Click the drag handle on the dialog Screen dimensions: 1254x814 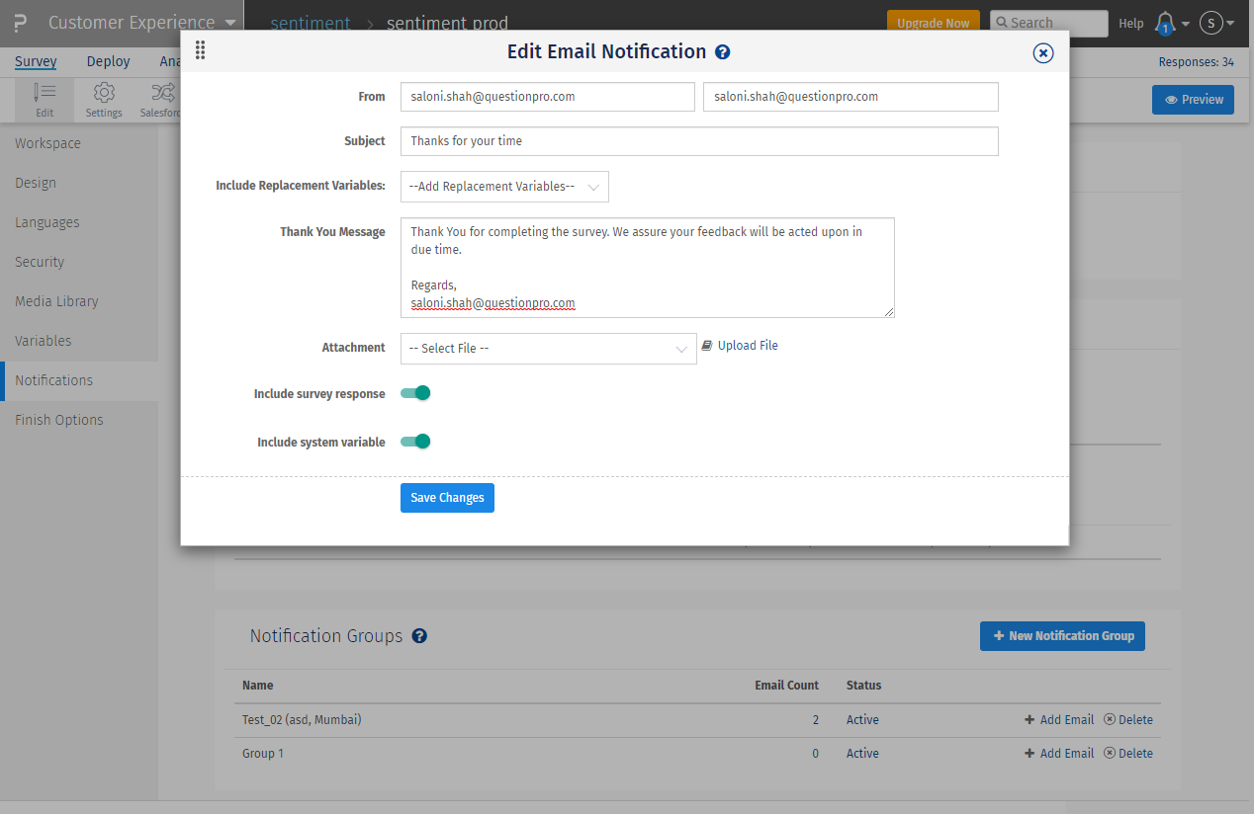pos(201,50)
